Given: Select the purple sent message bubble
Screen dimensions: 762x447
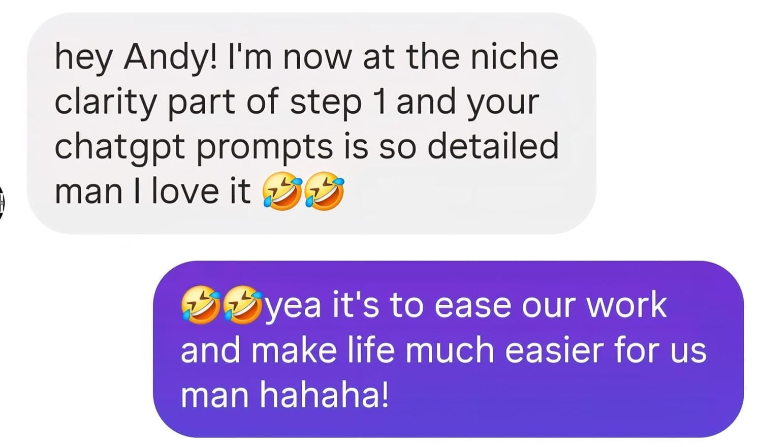Looking at the screenshot, I should (449, 349).
